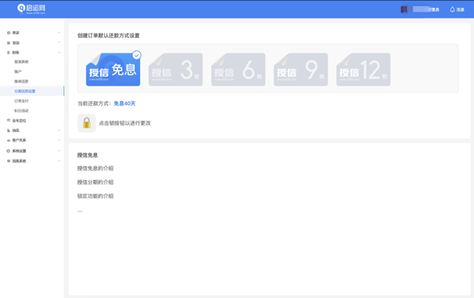This screenshot has width=474, height=298.
Task: Expand the 客户关系 sidebar menu chevron
Action: [x=59, y=140]
